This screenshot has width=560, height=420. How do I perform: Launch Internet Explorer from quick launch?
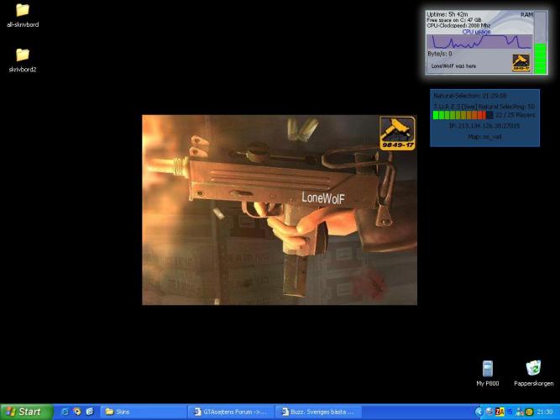point(65,412)
